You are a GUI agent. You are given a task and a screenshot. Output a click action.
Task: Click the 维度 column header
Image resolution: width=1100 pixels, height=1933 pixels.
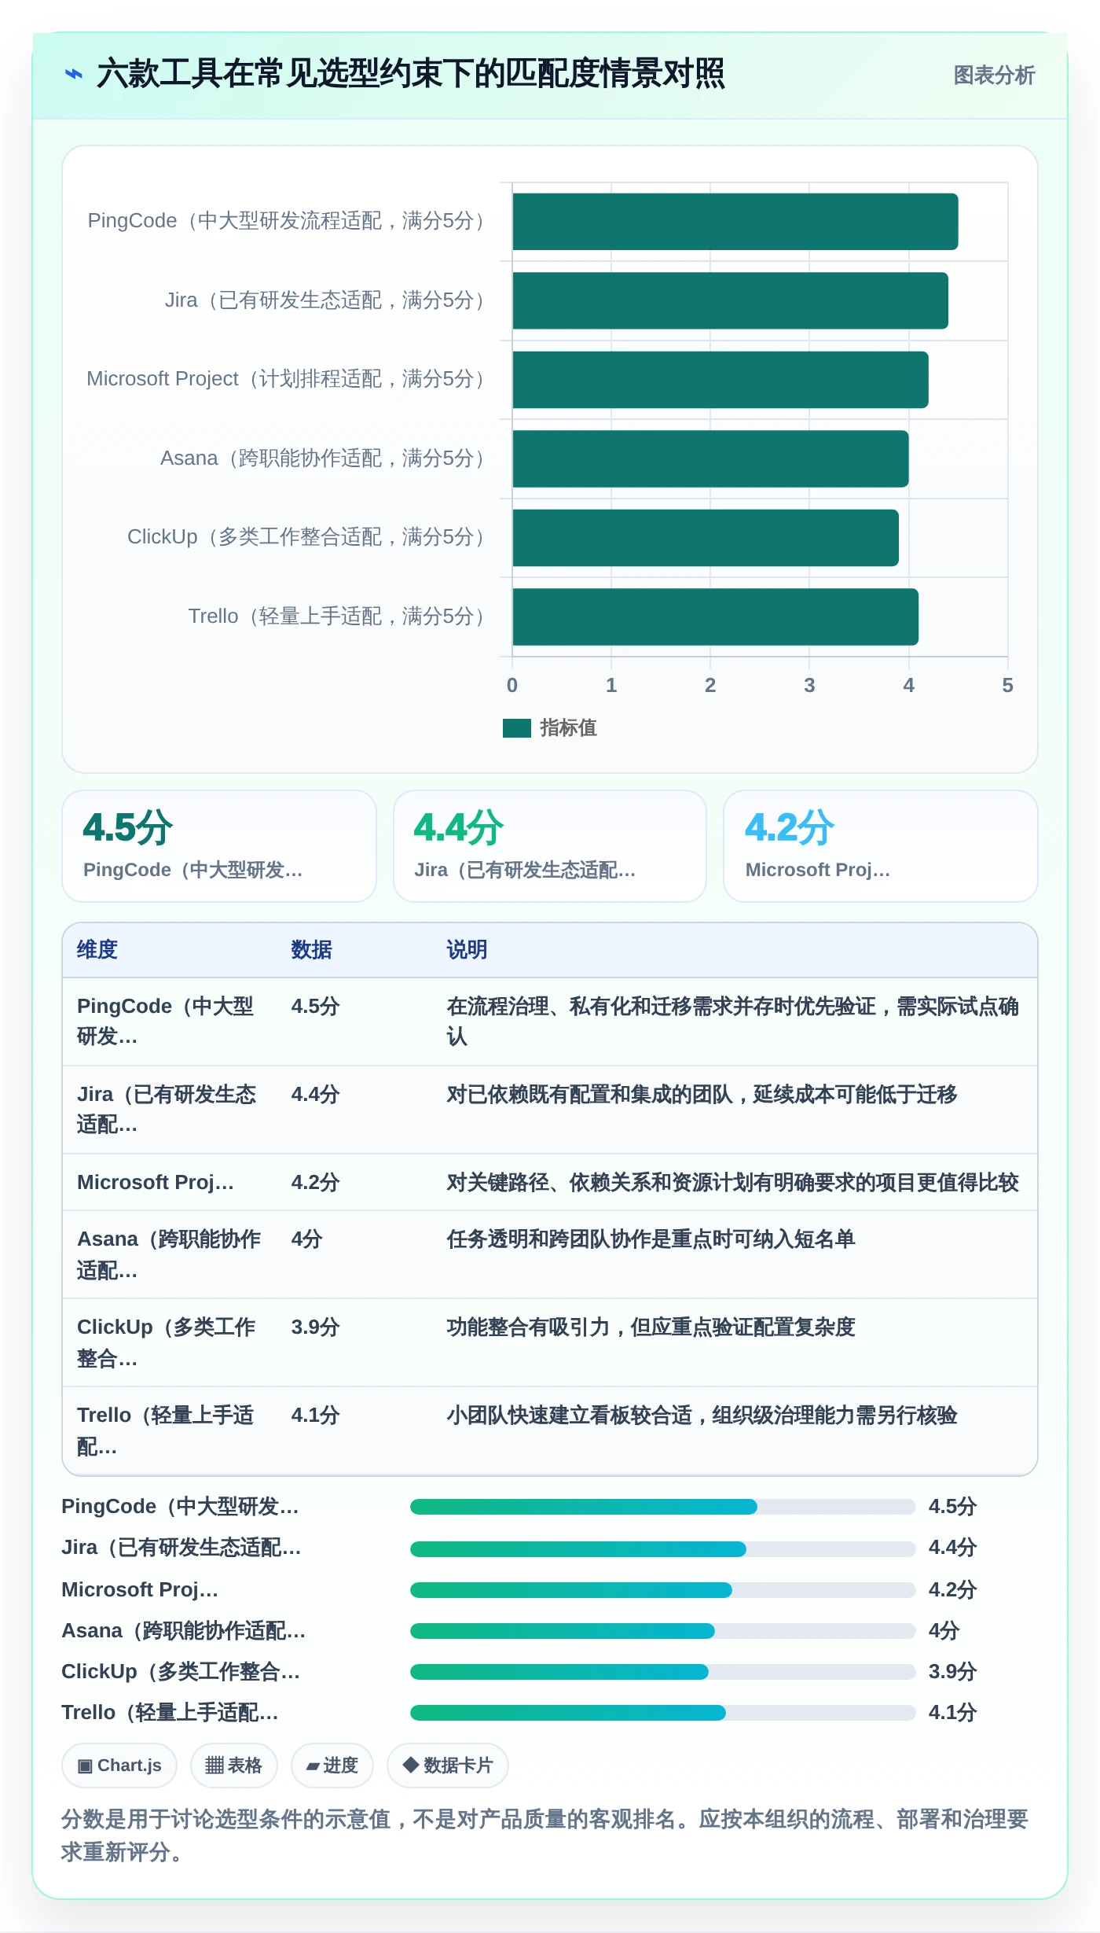click(97, 950)
